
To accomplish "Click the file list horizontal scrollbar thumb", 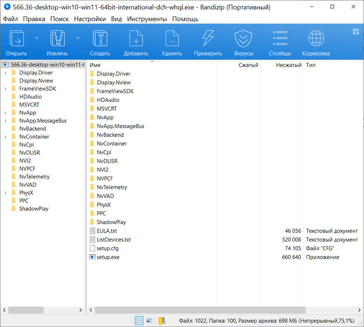I will pyautogui.click(x=200, y=310).
